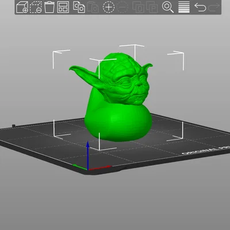The height and width of the screenshot is (230, 230).
Task: Arrange objects on the bed
Action: coord(63,7)
